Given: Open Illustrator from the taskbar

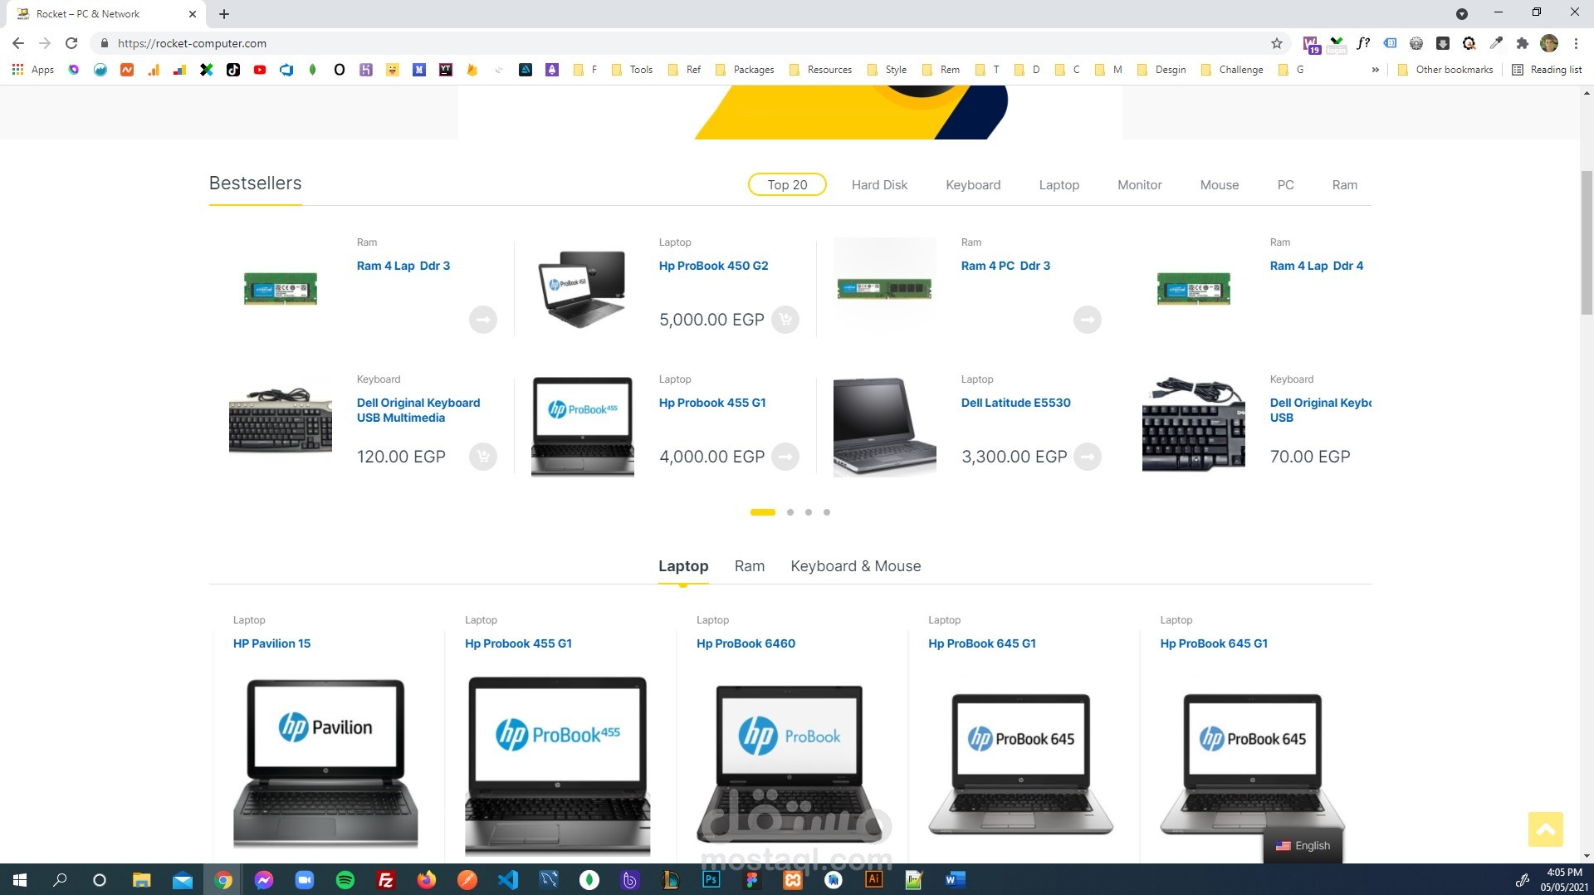Looking at the screenshot, I should click(874, 880).
